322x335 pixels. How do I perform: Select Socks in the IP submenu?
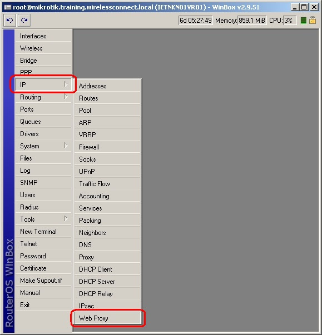coord(107,159)
